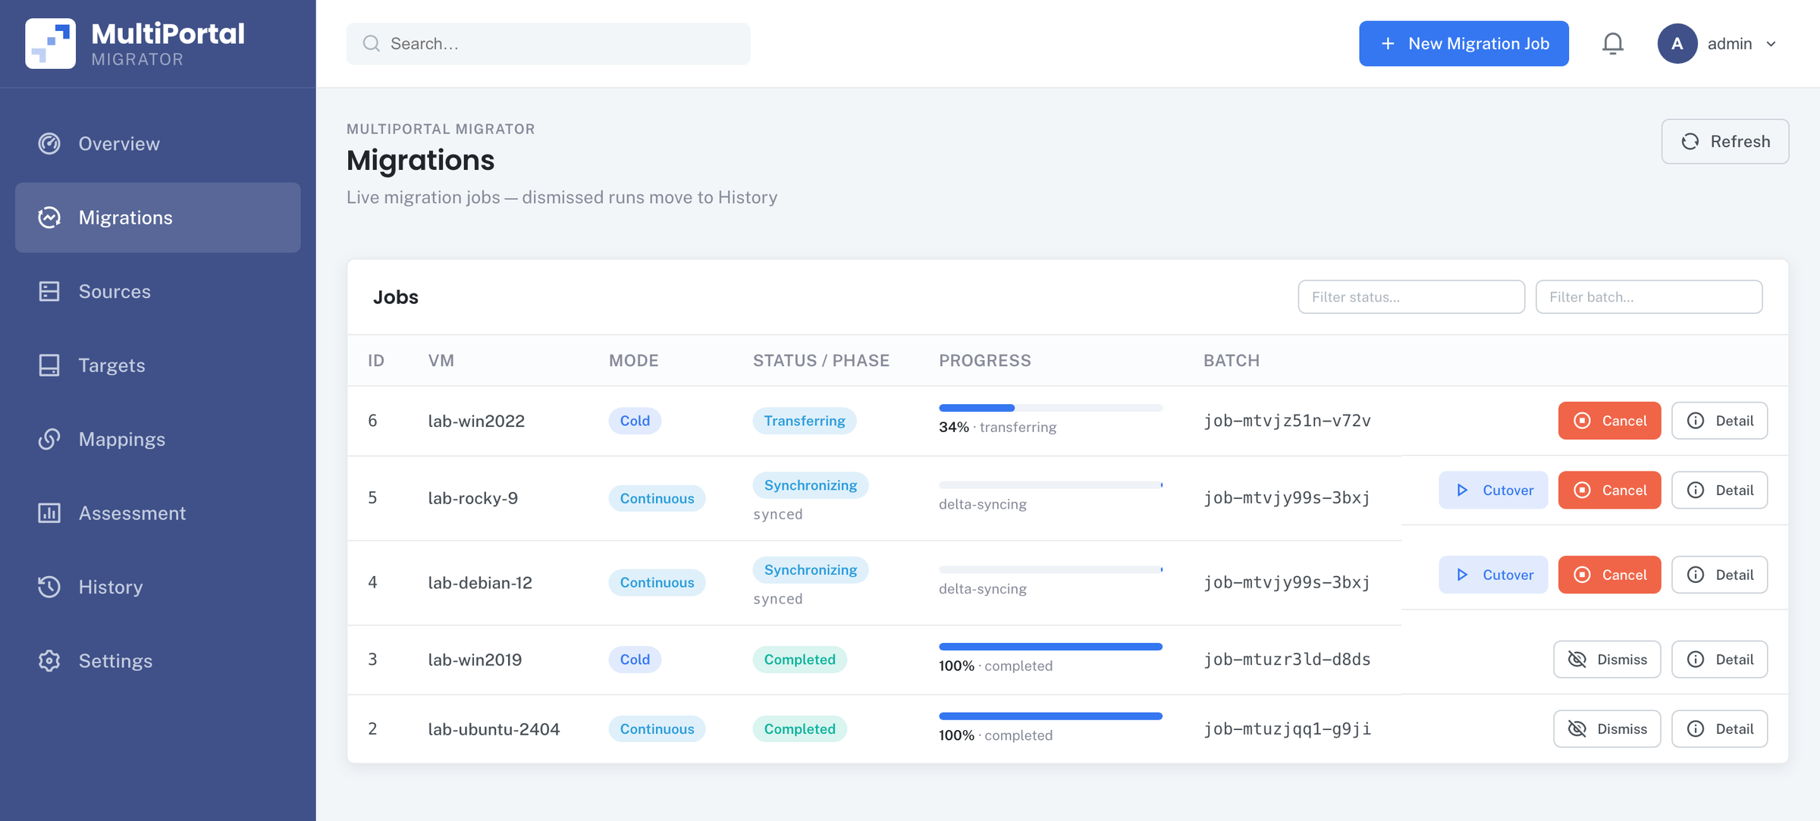Click the Mappings link icon
This screenshot has height=821, width=1820.
click(49, 439)
